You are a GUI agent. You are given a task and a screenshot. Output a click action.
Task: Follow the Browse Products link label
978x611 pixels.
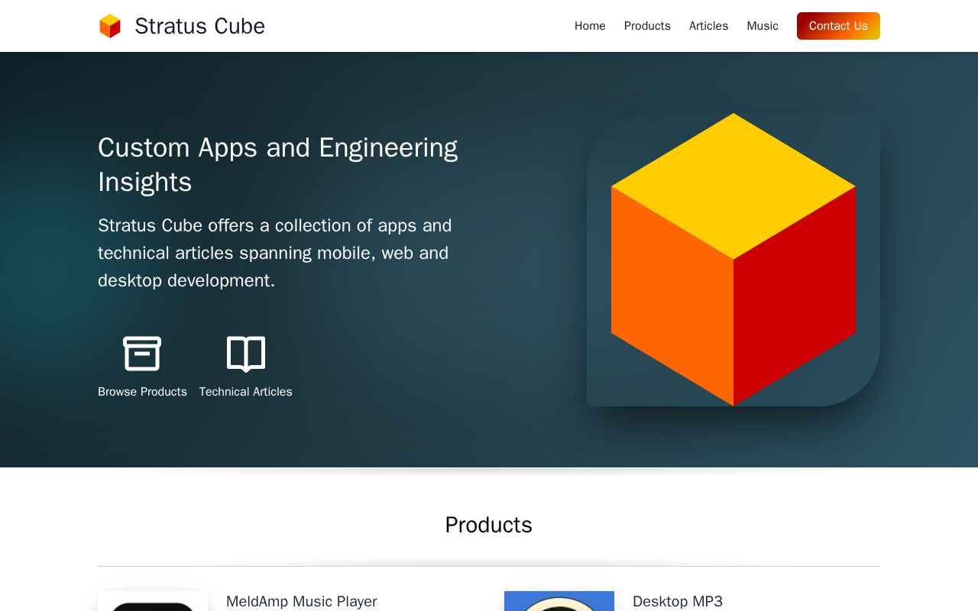(x=142, y=392)
